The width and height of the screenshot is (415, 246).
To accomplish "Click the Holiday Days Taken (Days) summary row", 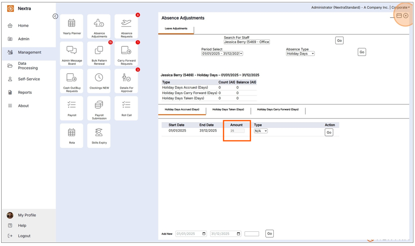I will point(209,98).
